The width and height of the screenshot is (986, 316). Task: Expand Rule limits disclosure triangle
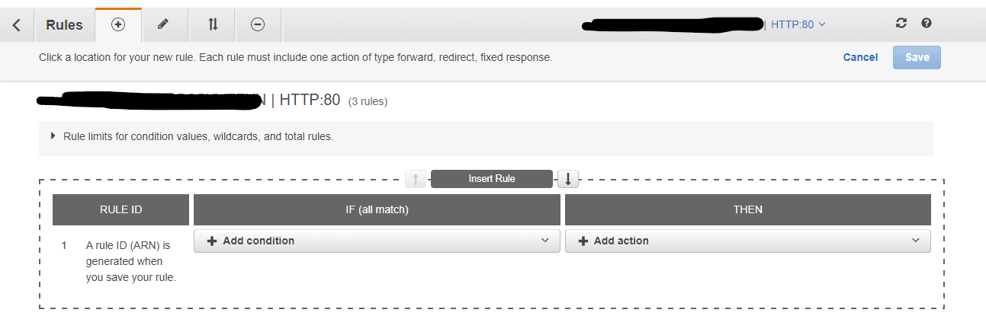[53, 136]
